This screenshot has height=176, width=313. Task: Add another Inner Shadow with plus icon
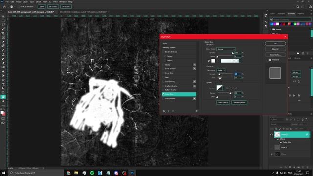194,69
